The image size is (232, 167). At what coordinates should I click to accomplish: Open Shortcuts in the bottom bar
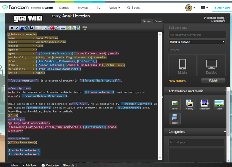coord(69,166)
